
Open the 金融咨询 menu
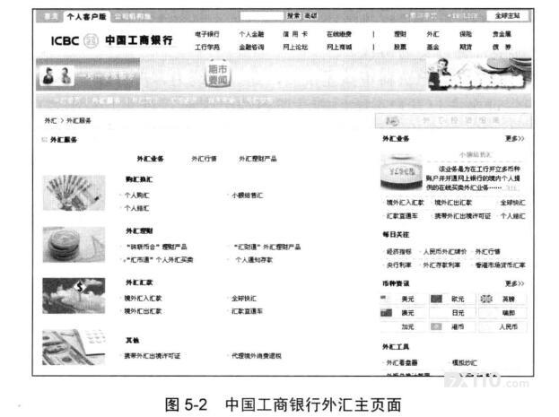[x=251, y=47]
